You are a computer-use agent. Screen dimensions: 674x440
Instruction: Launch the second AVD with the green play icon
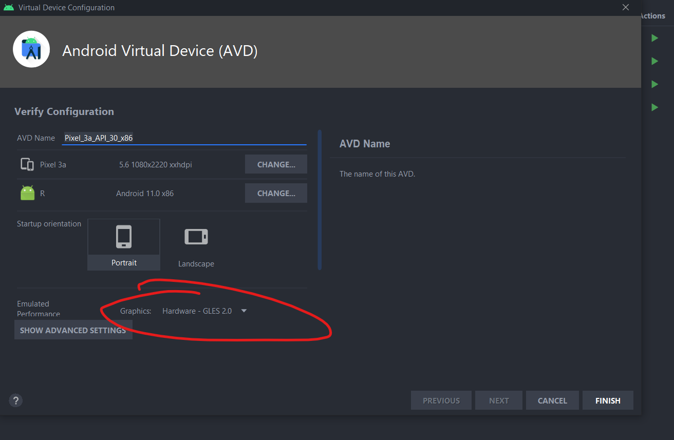tap(654, 61)
